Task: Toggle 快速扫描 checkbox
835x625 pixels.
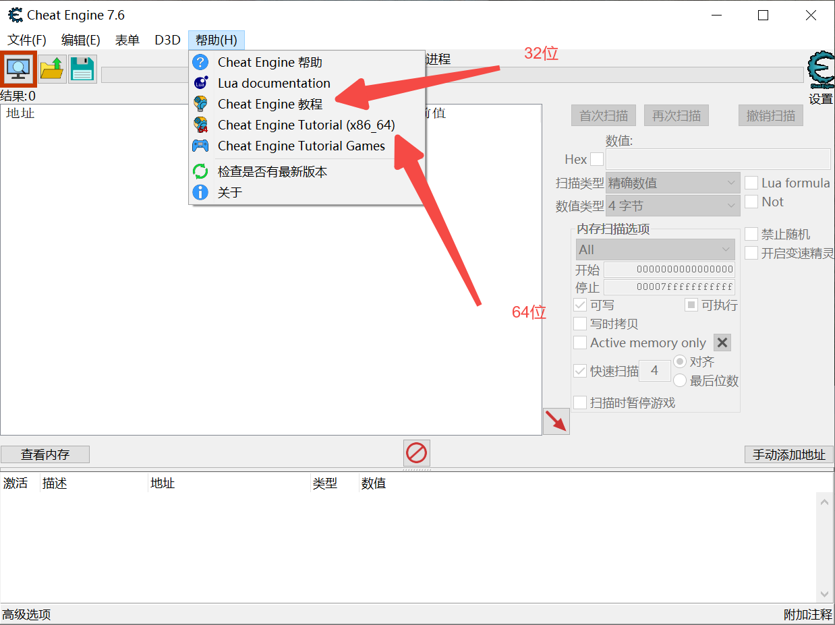Action: point(580,371)
